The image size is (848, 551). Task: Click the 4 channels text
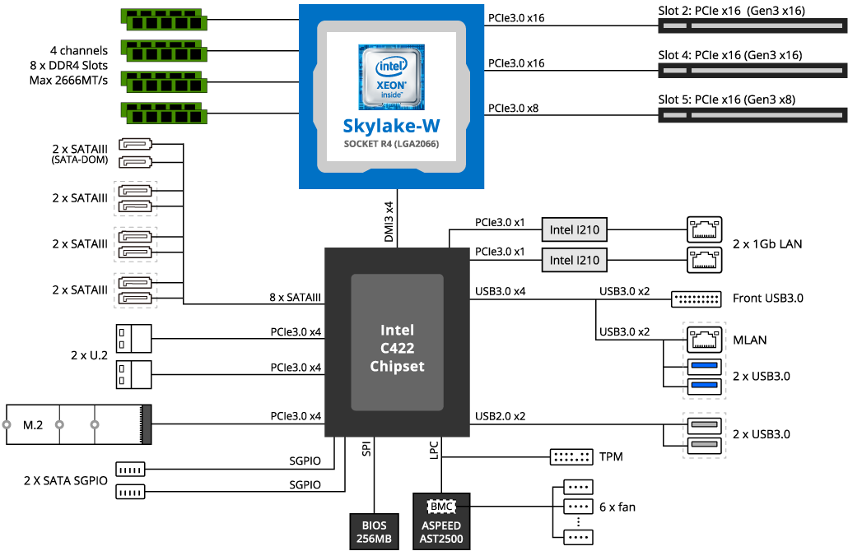[79, 50]
